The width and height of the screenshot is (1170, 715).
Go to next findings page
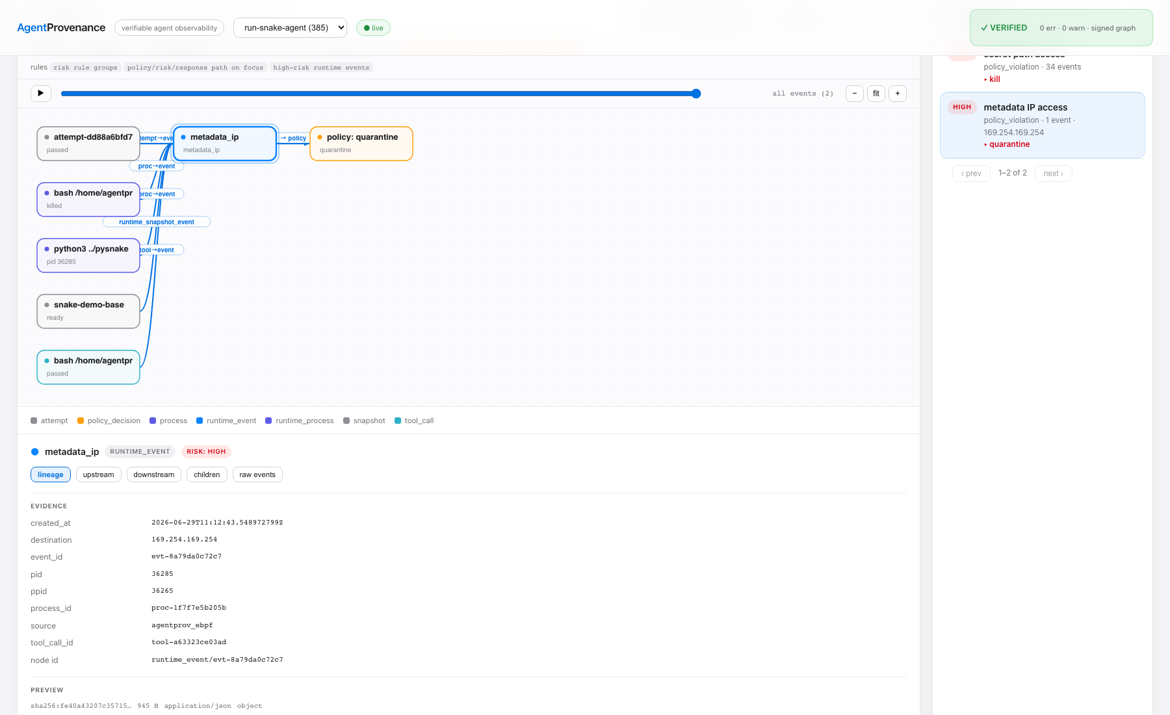tap(1054, 174)
